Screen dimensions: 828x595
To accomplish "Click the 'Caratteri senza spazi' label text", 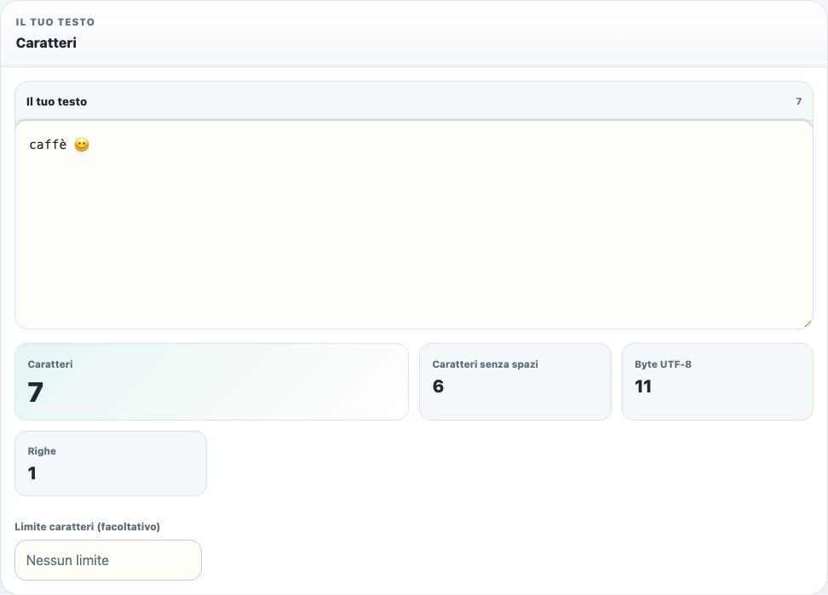I will coord(486,364).
